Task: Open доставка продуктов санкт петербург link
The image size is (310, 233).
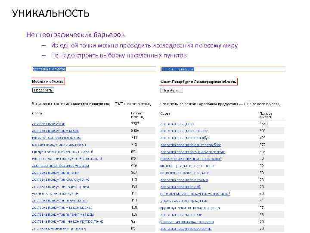Action: (x=191, y=145)
